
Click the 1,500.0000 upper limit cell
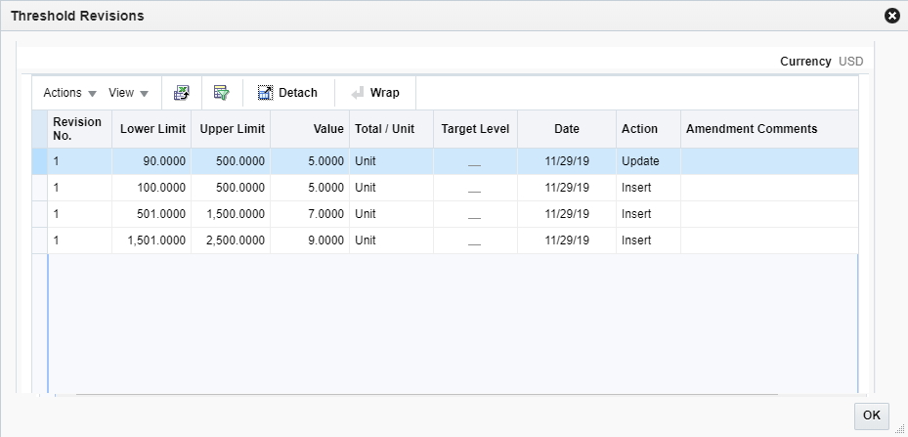click(x=231, y=214)
